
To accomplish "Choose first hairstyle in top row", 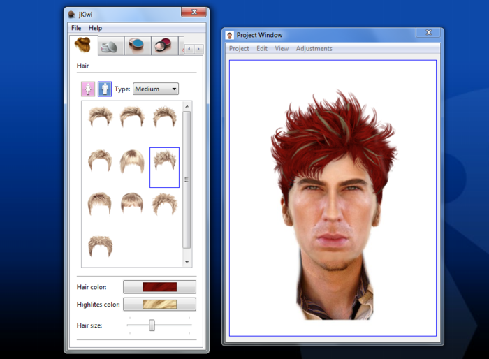I will (x=100, y=117).
